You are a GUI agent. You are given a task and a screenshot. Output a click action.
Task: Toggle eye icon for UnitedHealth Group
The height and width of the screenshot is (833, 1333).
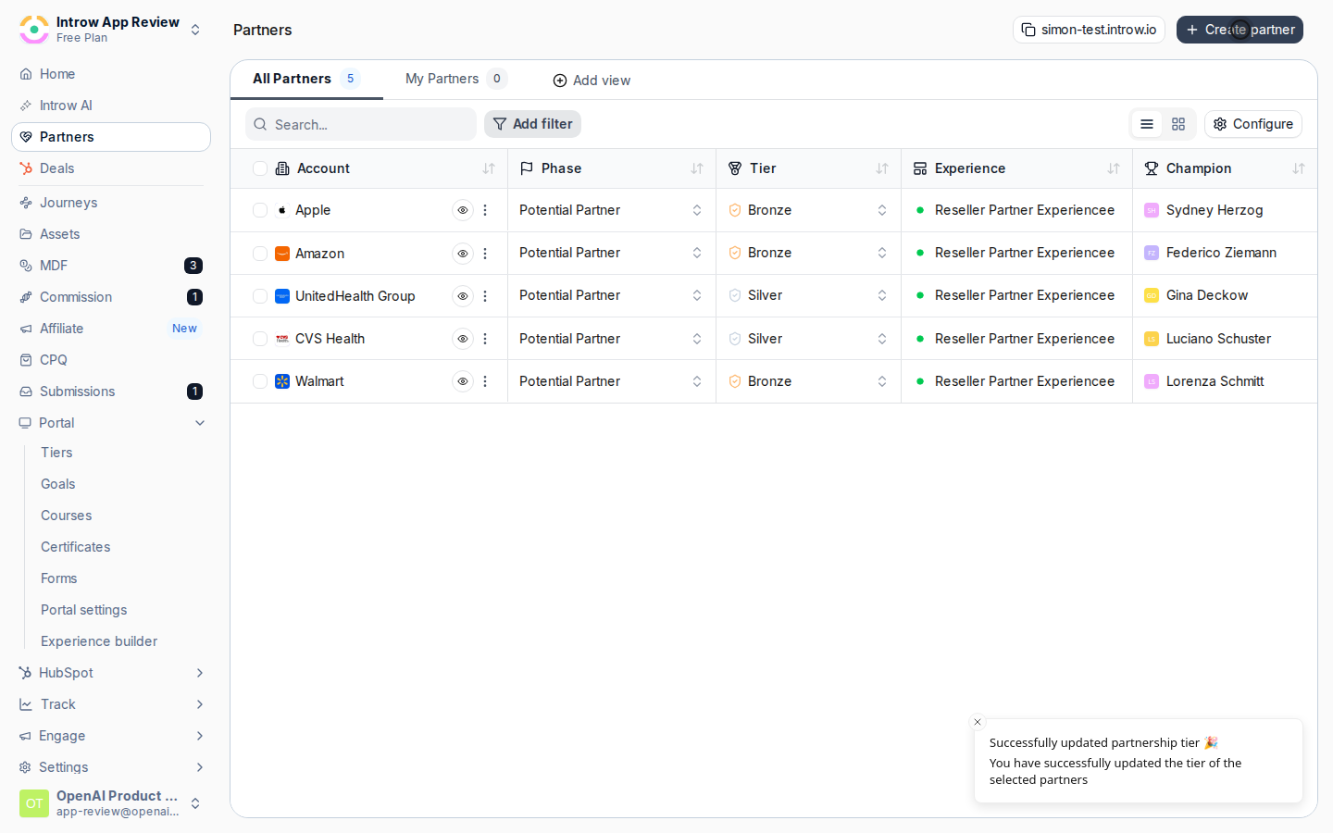pyautogui.click(x=463, y=296)
